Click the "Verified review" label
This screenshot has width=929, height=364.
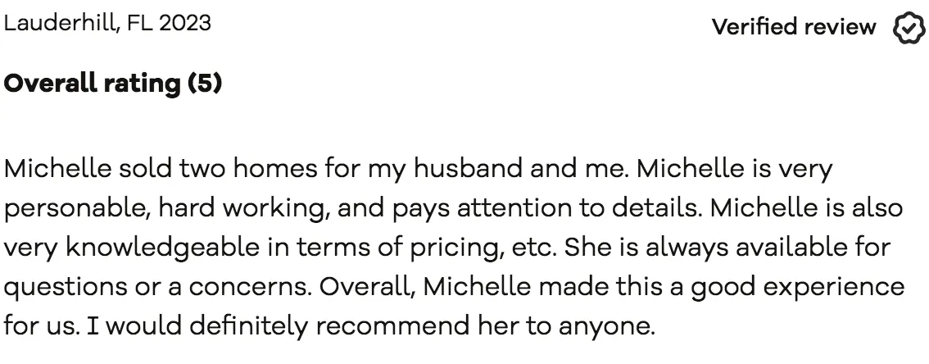[793, 27]
